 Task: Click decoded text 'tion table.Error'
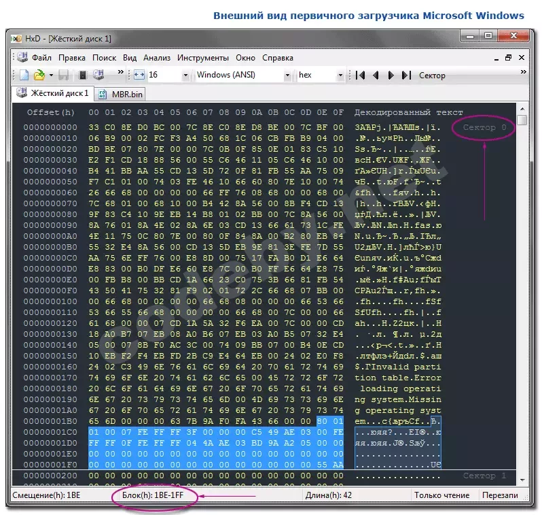(398, 378)
